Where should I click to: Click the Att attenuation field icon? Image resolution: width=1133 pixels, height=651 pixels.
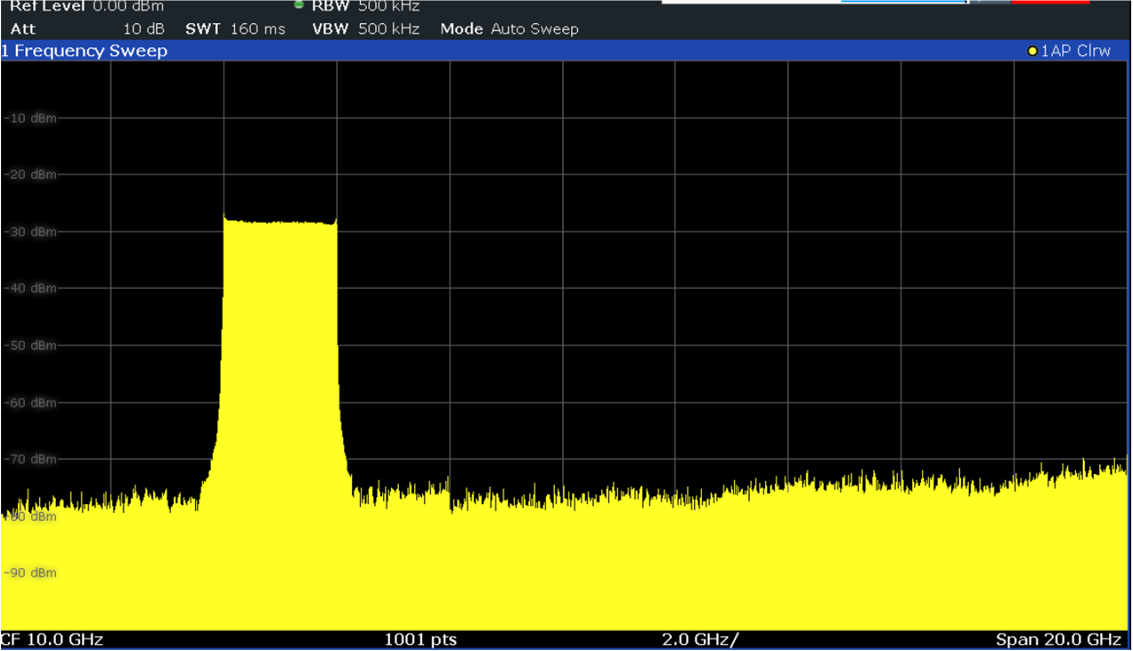pyautogui.click(x=22, y=28)
